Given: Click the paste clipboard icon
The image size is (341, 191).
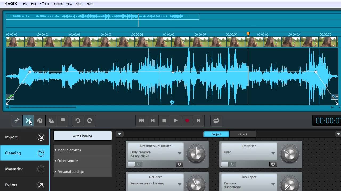Looking at the screenshot, I should [x=51, y=121].
